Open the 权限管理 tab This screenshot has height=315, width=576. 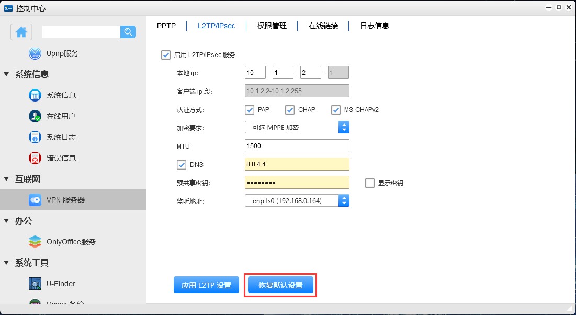tap(272, 25)
